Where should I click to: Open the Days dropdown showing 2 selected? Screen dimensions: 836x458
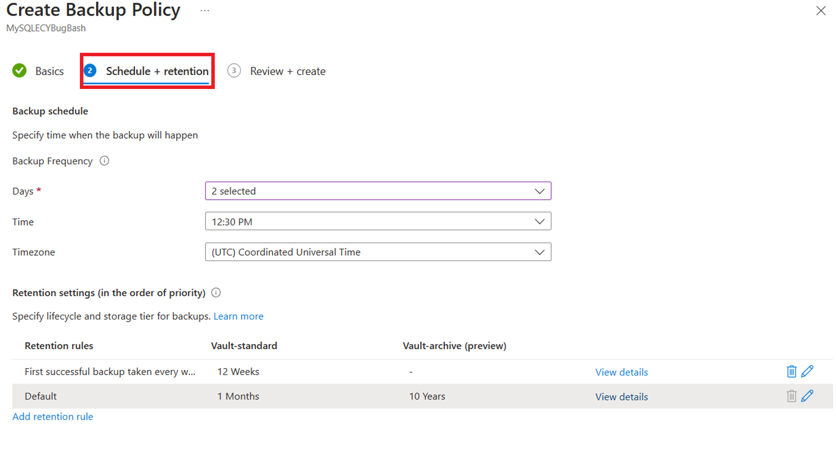click(378, 191)
